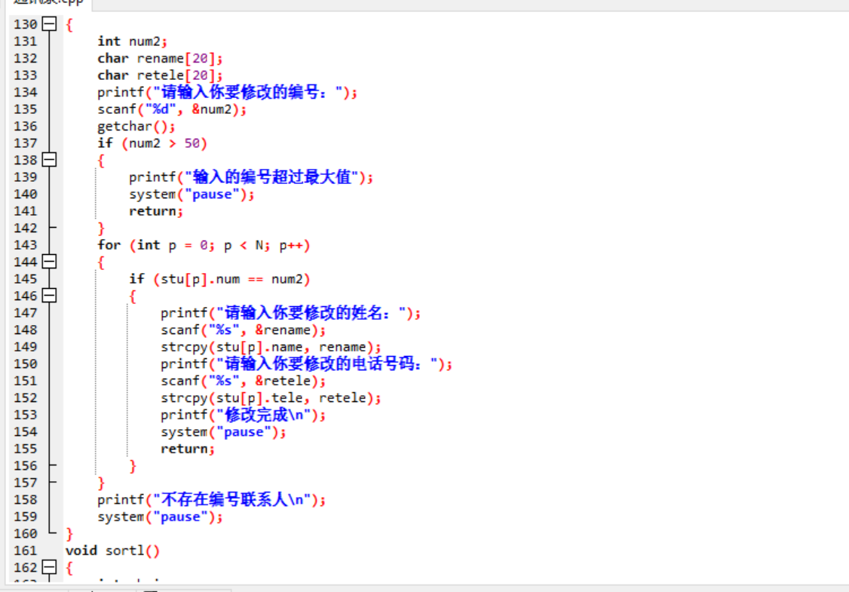Click system("pause") on line 154
The image size is (849, 592).
223,431
